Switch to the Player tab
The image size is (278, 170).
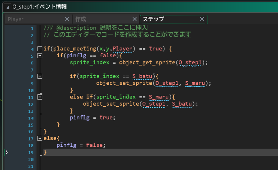34,19
